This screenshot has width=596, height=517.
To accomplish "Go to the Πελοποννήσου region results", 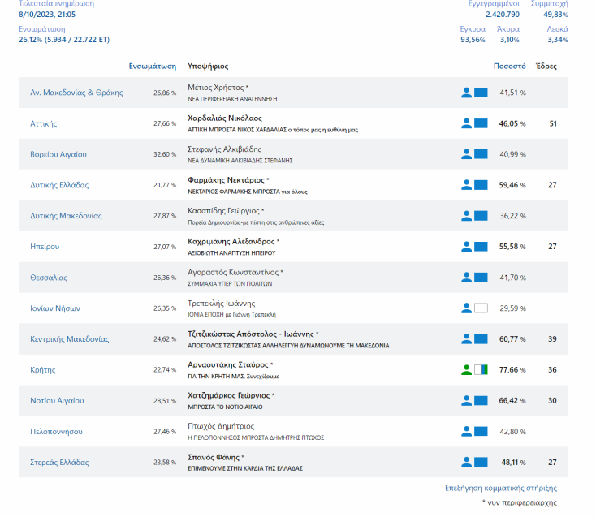I will (56, 432).
